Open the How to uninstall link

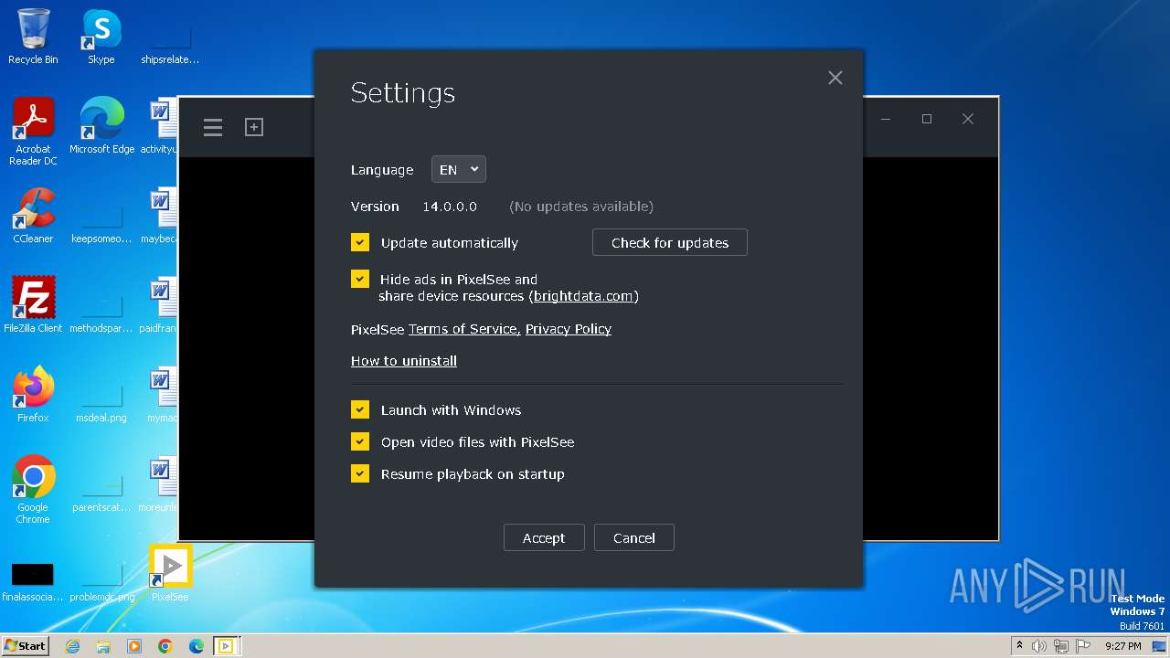coord(404,361)
